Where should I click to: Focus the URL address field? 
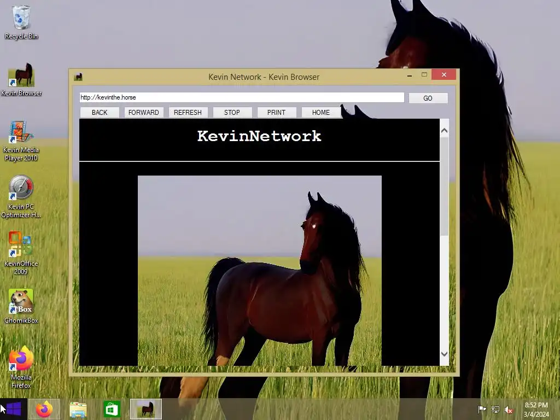point(242,97)
